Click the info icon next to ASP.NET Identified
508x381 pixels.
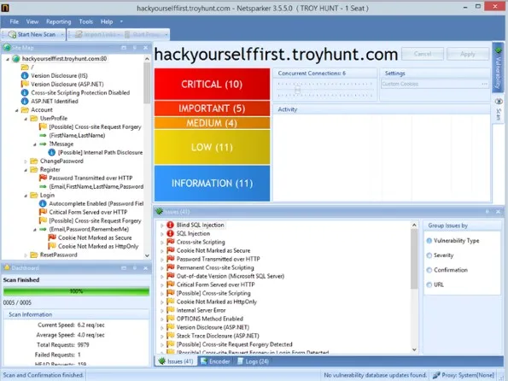(25, 101)
